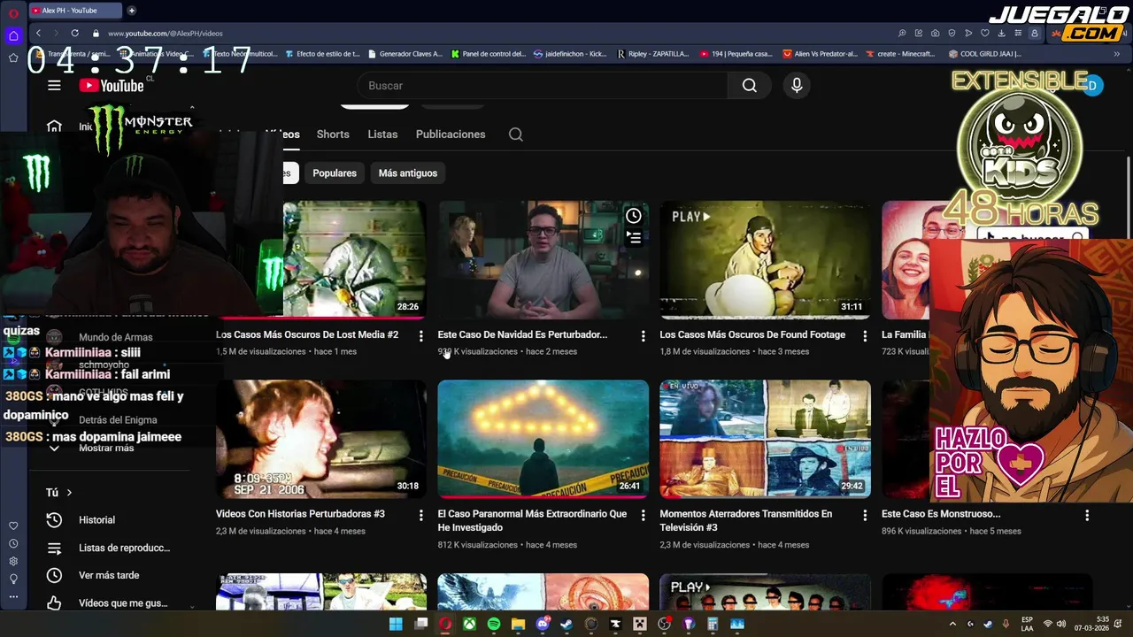Show more bookmarks via chevron

click(x=1116, y=54)
